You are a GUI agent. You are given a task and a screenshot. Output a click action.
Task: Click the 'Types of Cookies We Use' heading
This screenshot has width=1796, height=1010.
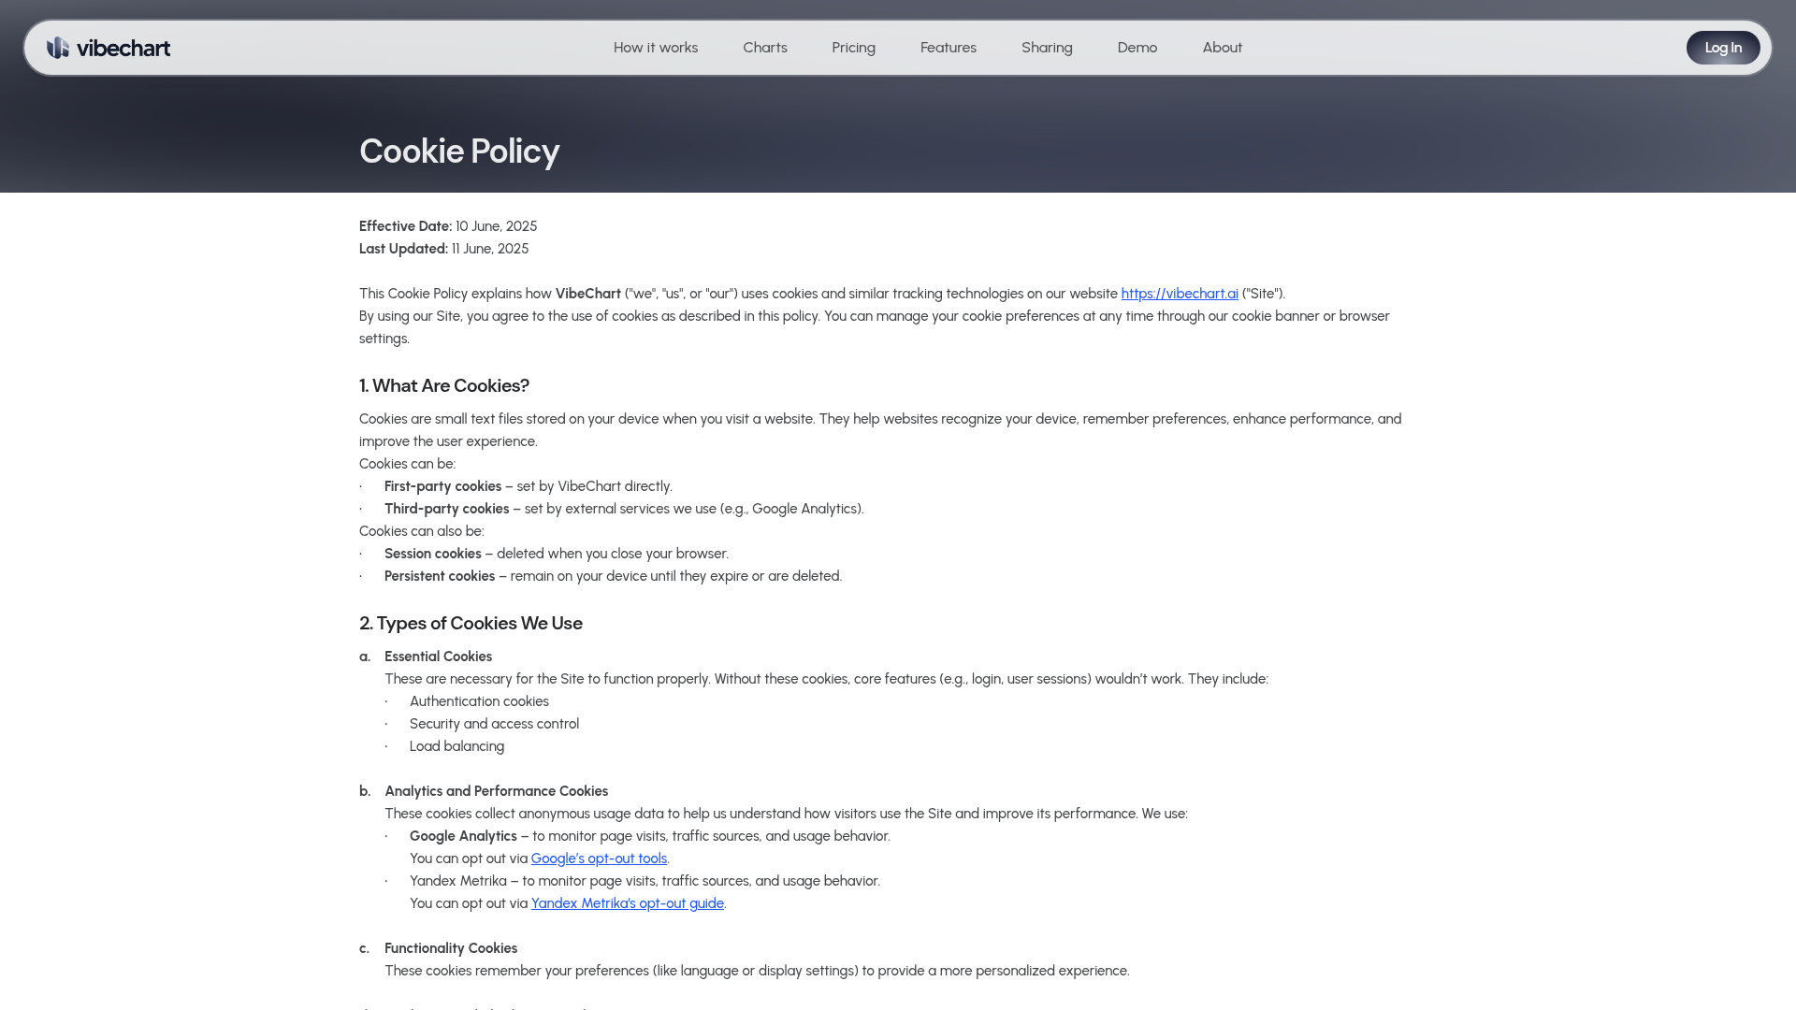pos(471,624)
